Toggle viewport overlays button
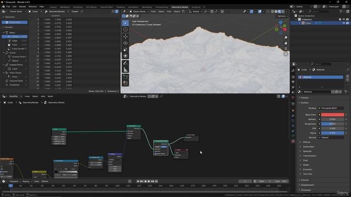Screen dimensions: 351x197 coord(259,11)
